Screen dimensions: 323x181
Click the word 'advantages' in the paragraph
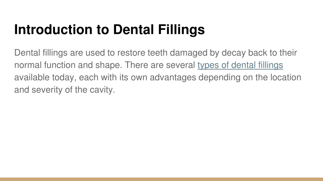coord(173,78)
